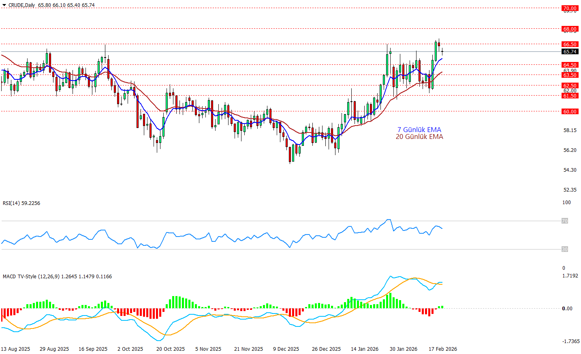Click the 20 Oct 2025 date on time axis
Viewport: 581px width, 354px height.
(x=171, y=349)
